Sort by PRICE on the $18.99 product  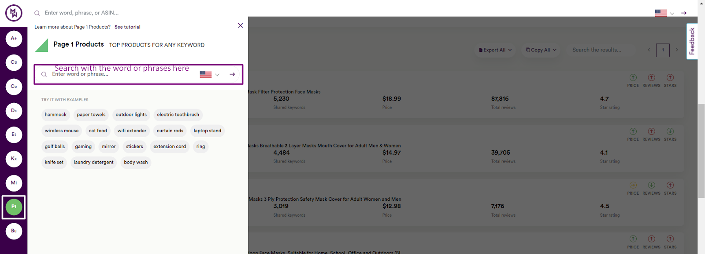click(633, 78)
